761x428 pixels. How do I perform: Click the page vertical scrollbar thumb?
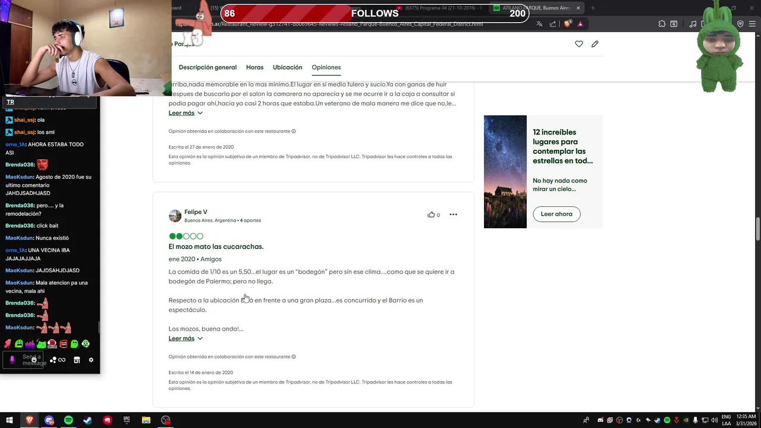[x=758, y=229]
